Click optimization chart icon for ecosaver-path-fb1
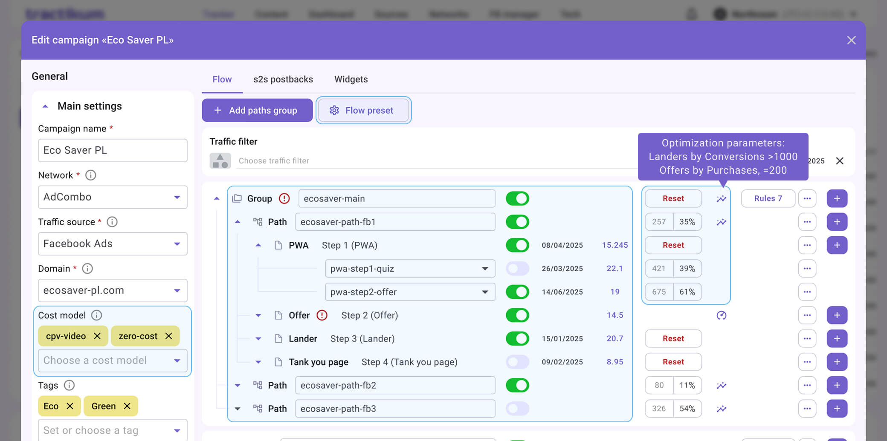This screenshot has width=887, height=441. click(x=721, y=222)
